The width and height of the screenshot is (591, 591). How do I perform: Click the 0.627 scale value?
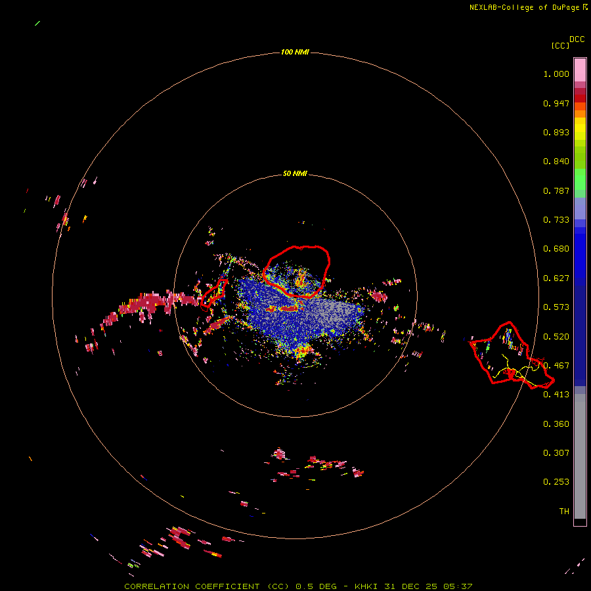556,278
